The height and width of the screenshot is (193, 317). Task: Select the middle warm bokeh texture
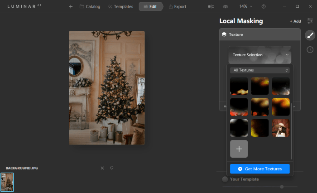tap(260, 107)
